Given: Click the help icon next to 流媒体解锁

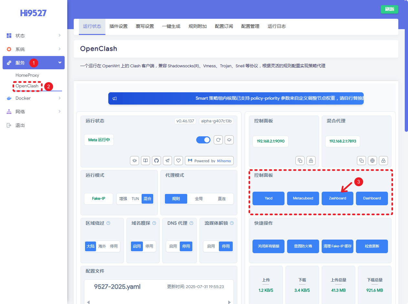Looking at the screenshot, I should 232,223.
